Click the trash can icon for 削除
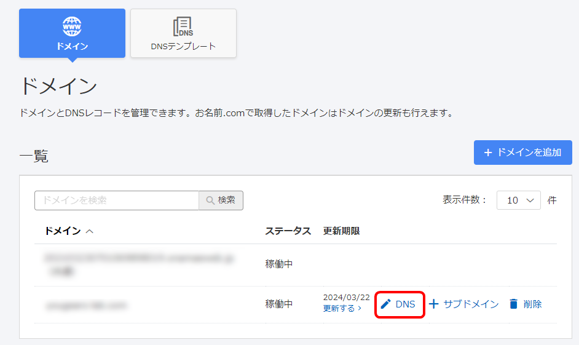The image size is (579, 345). (x=514, y=304)
